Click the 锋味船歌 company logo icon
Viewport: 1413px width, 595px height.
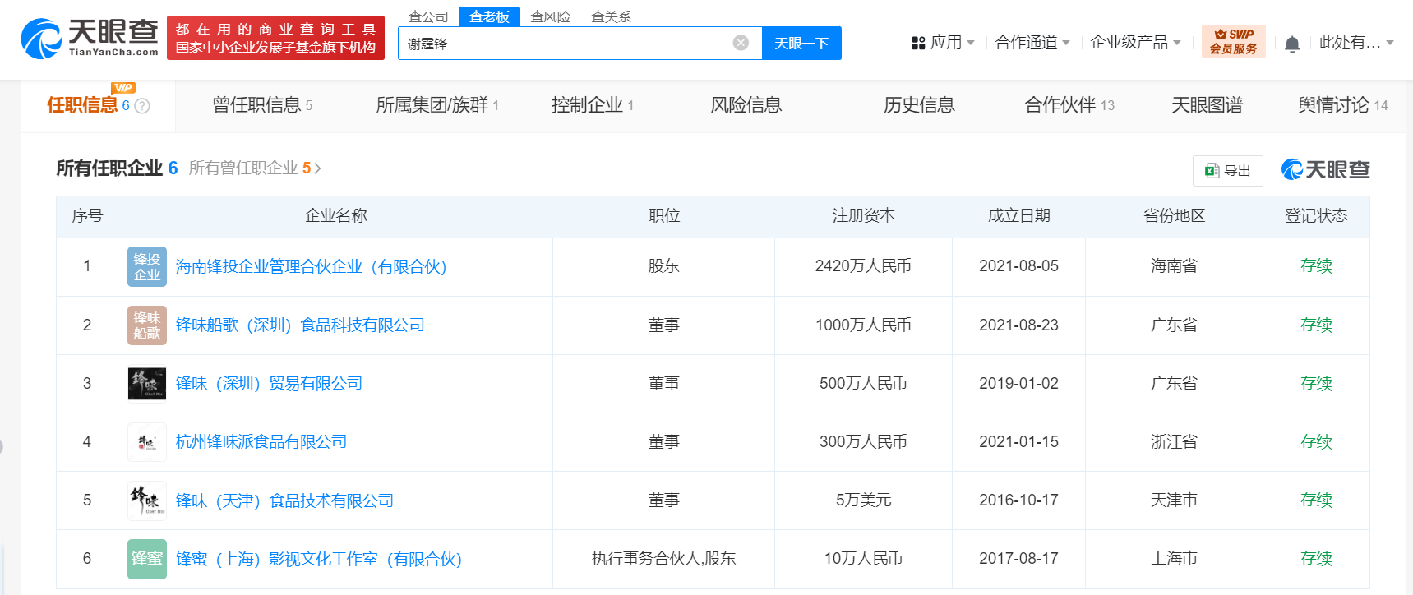(x=147, y=325)
